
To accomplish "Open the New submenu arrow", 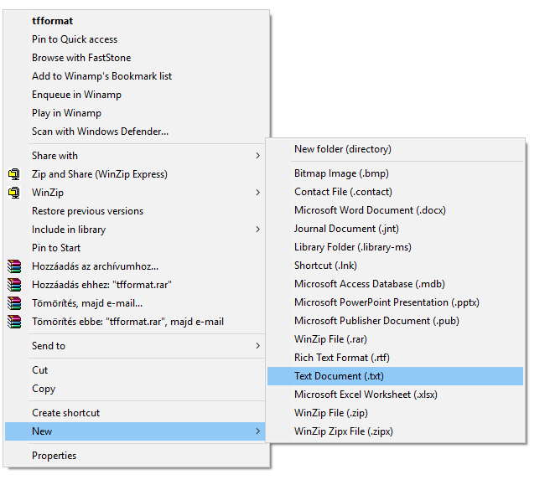I will (x=258, y=431).
